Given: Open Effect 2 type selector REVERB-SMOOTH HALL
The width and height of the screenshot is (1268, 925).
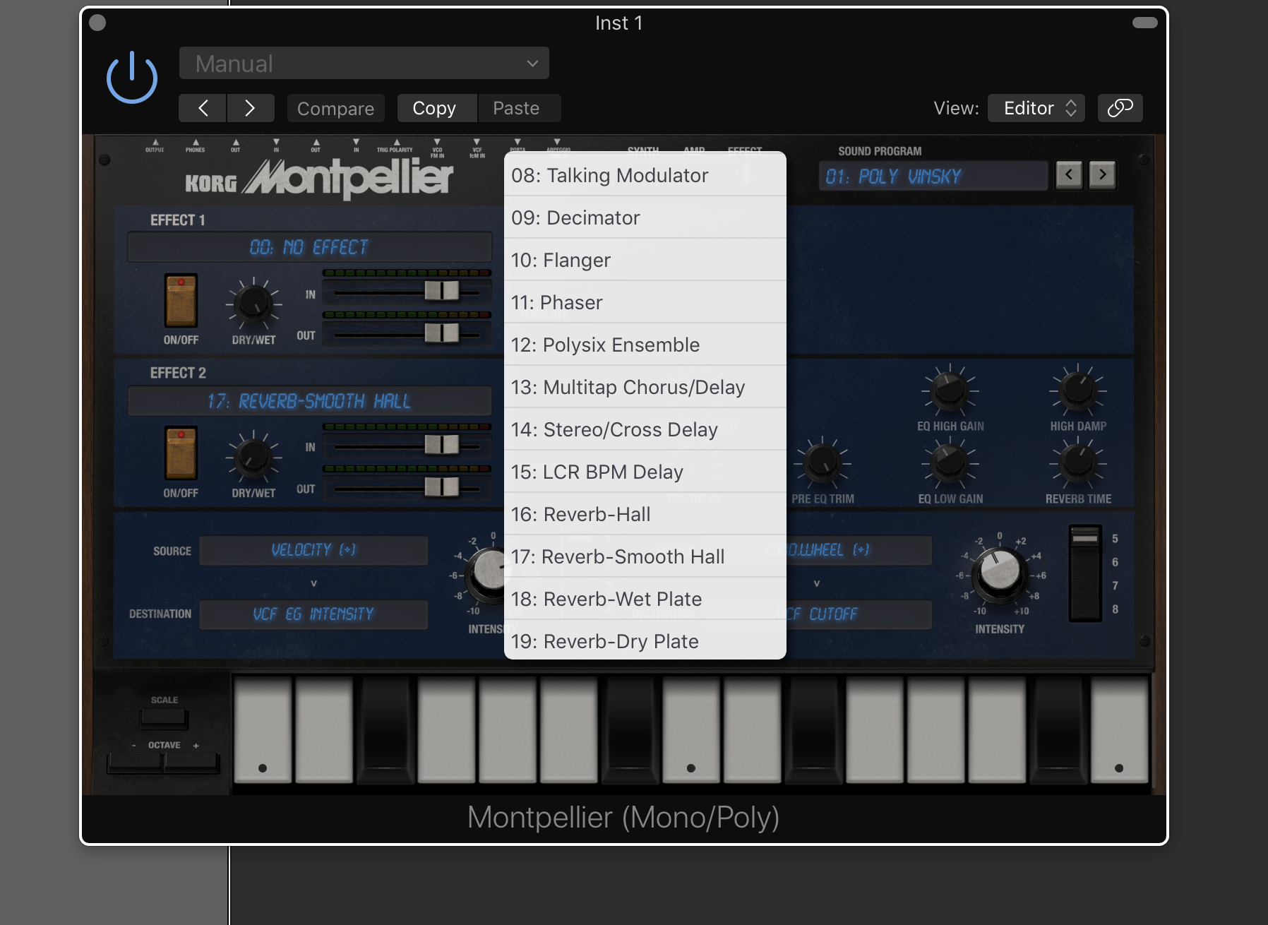Looking at the screenshot, I should 309,401.
